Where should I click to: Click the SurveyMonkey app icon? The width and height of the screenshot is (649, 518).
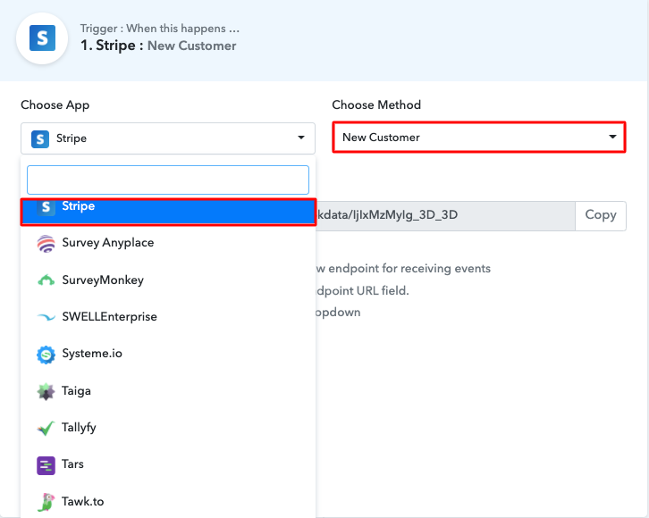[x=46, y=280]
